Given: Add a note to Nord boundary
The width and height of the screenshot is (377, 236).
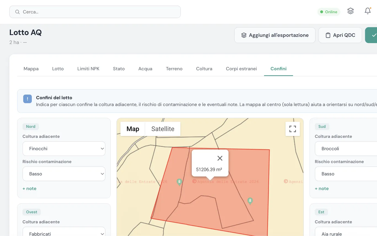Looking at the screenshot, I should coord(29,189).
